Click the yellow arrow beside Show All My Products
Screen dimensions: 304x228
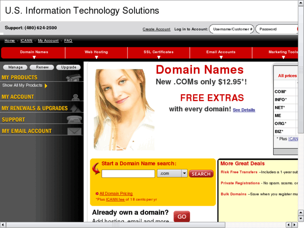click(x=46, y=86)
